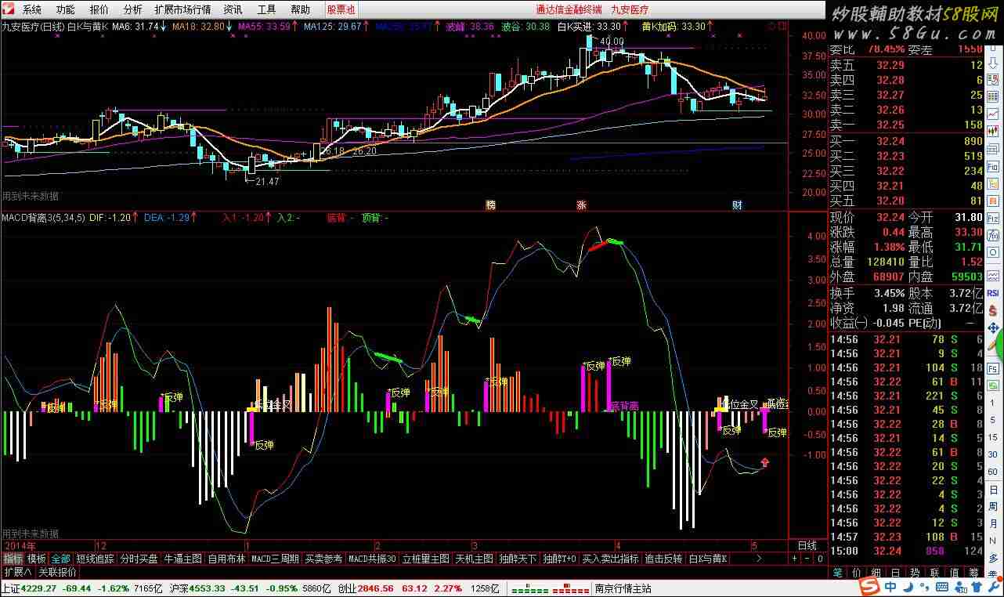1004x597 pixels.
Task: Click the 日线 period label under chart
Action: pos(807,545)
